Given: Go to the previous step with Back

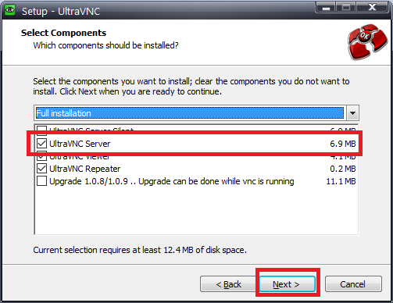Looking at the screenshot, I should click(228, 284).
